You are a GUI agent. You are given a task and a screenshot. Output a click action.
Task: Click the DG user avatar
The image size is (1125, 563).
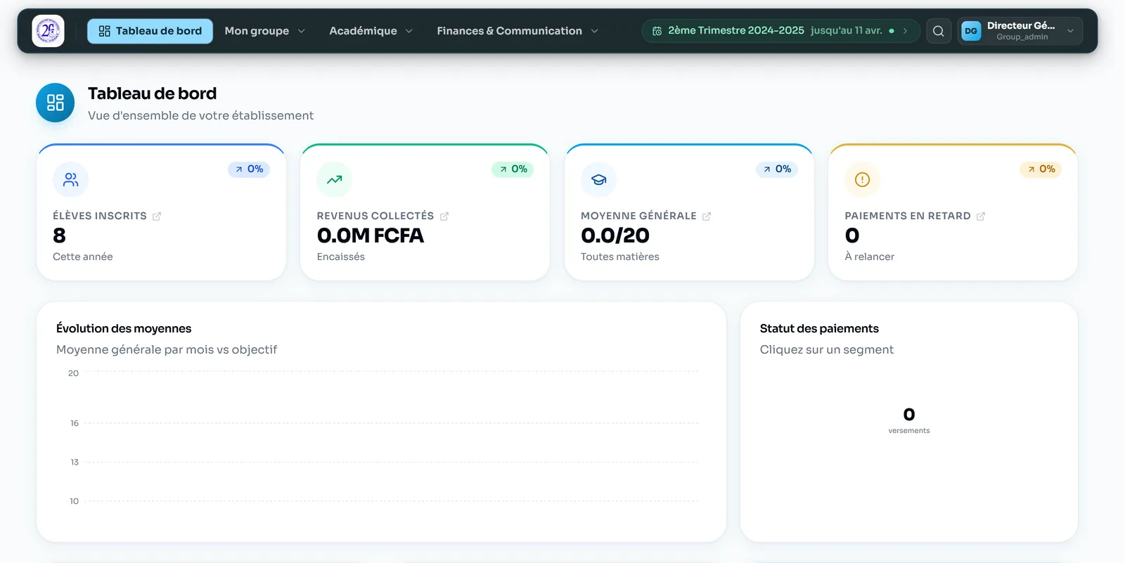coord(971,31)
